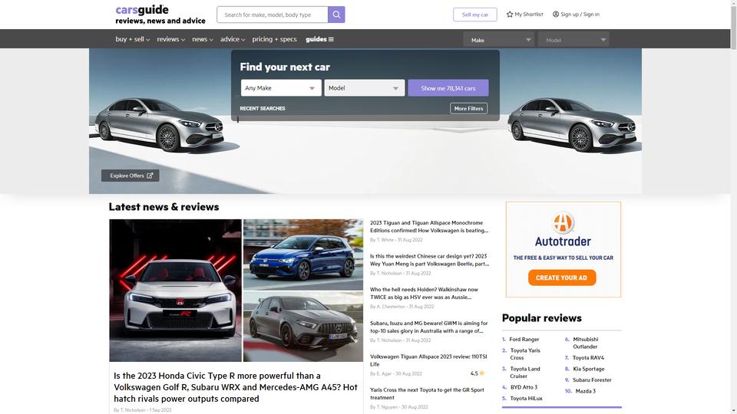Click the Latest news & reviews heading
This screenshot has width=737, height=414.
tap(164, 207)
